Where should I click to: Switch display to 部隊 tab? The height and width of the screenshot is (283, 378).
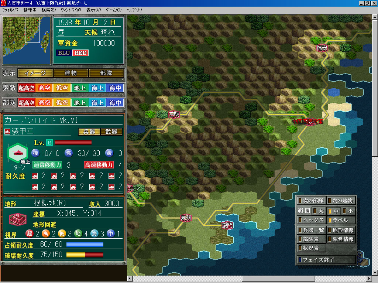click(x=106, y=73)
